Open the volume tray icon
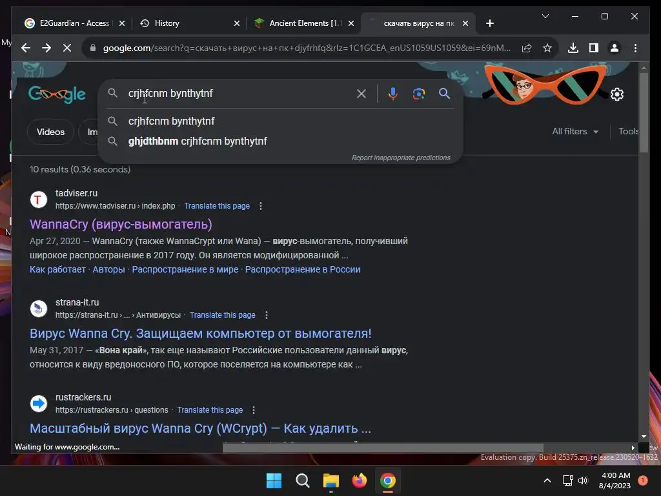Viewport: 661px width, 496px height. point(583,480)
